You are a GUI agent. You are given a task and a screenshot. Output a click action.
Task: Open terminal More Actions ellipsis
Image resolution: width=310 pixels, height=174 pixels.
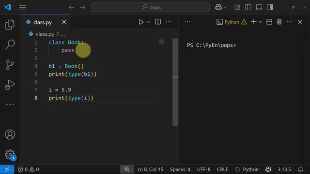coord(290,22)
